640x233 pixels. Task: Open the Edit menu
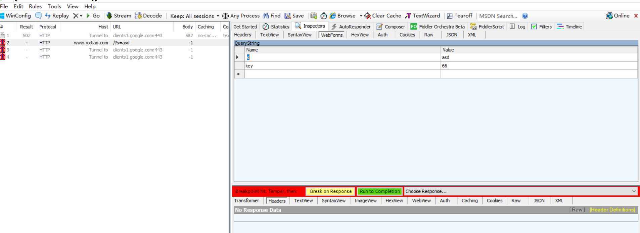tap(18, 6)
